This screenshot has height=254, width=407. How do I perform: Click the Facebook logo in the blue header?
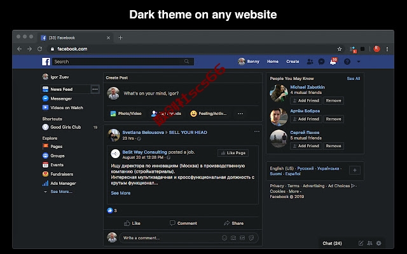coord(46,62)
